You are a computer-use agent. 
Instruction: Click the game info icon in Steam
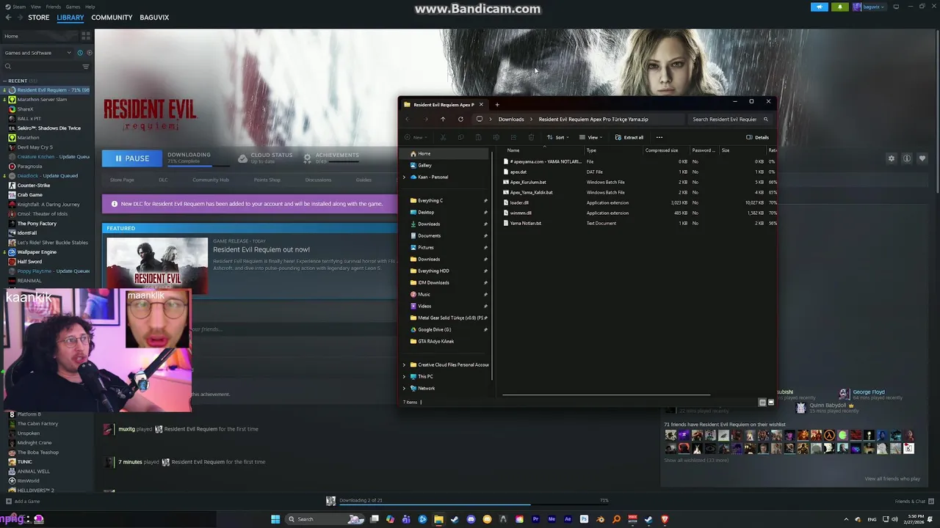(x=907, y=158)
